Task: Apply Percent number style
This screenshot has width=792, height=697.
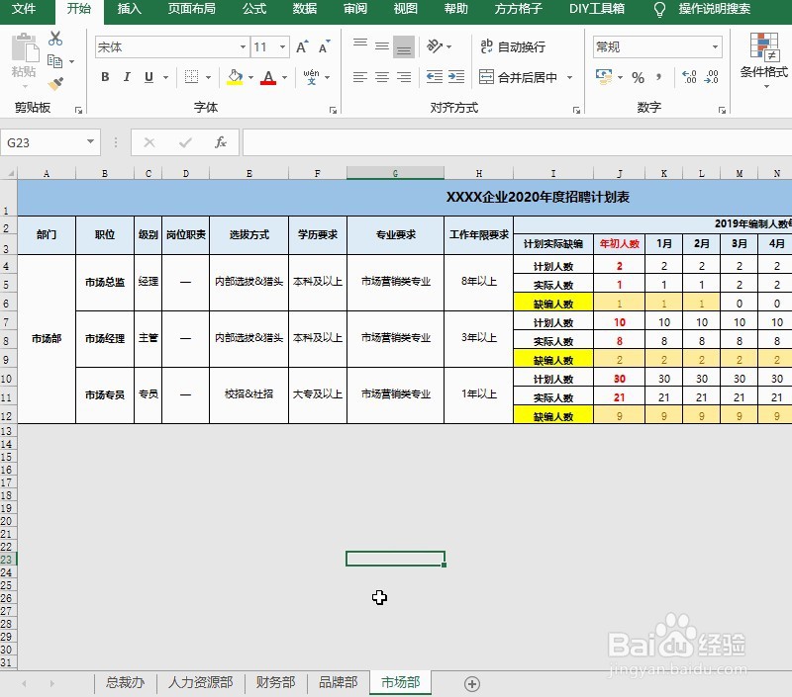Action: (x=639, y=76)
